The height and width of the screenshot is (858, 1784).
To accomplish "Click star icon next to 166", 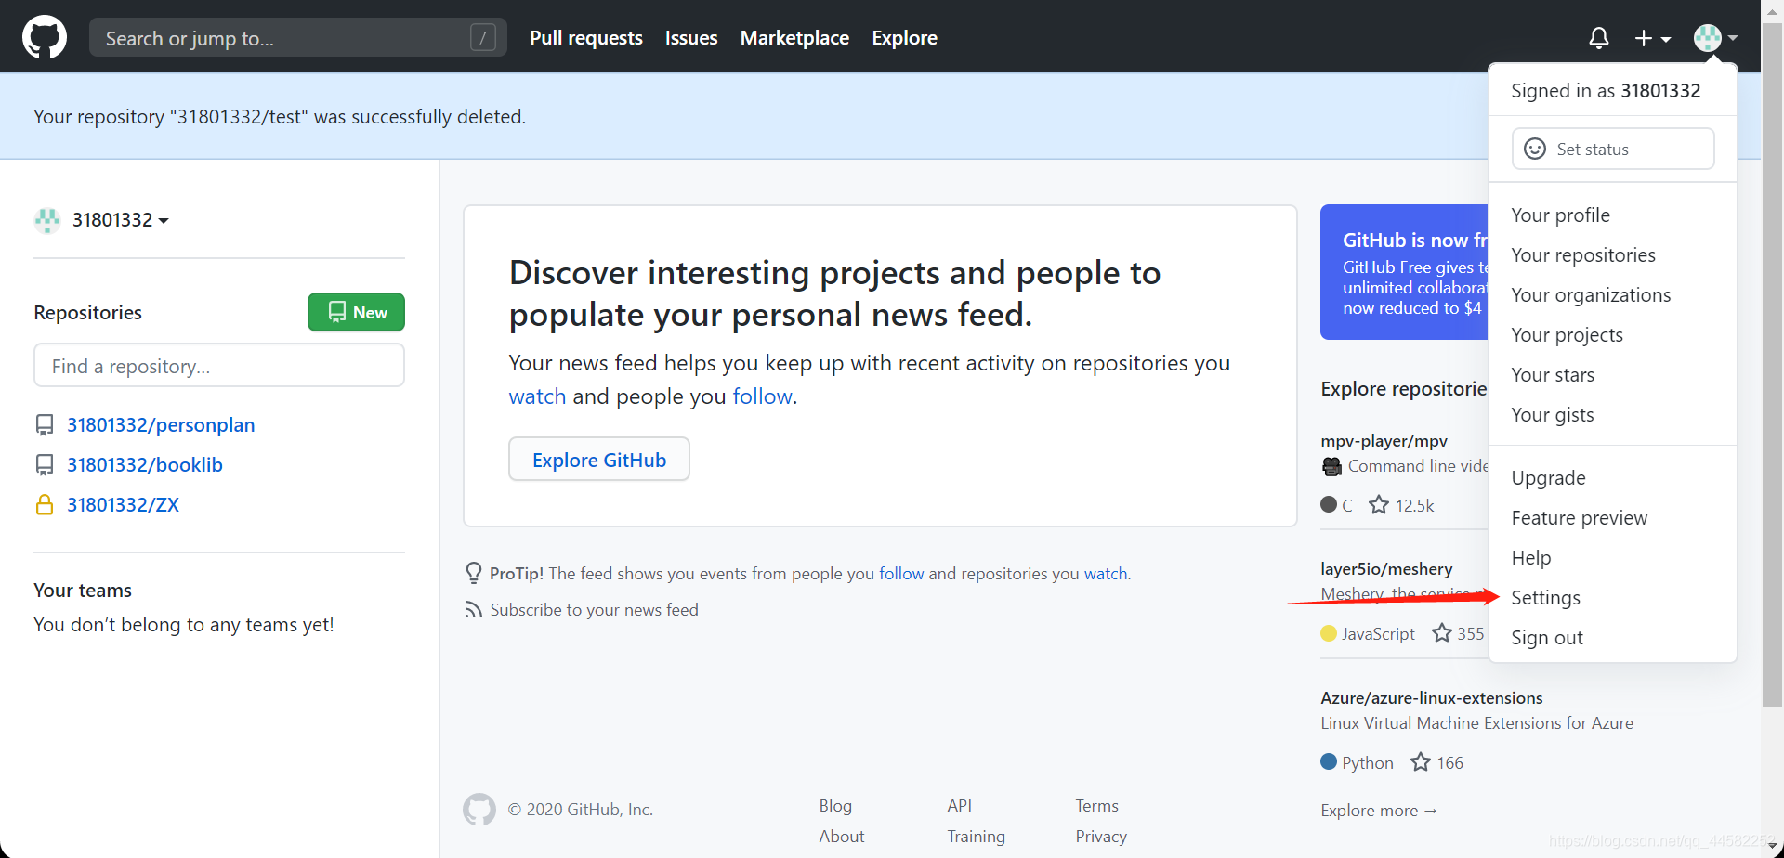I will pos(1421,762).
